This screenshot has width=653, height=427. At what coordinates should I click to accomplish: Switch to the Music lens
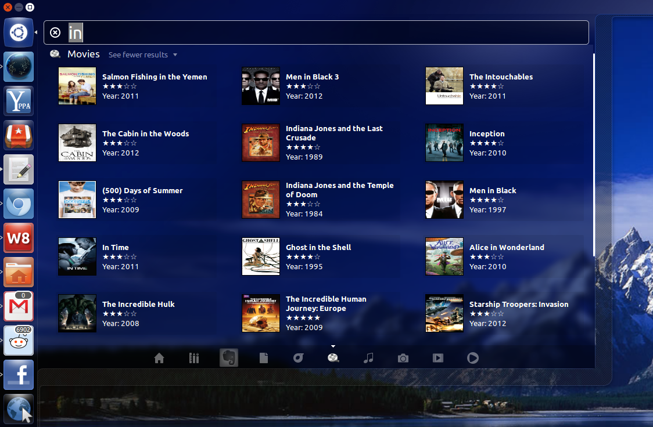click(x=368, y=358)
